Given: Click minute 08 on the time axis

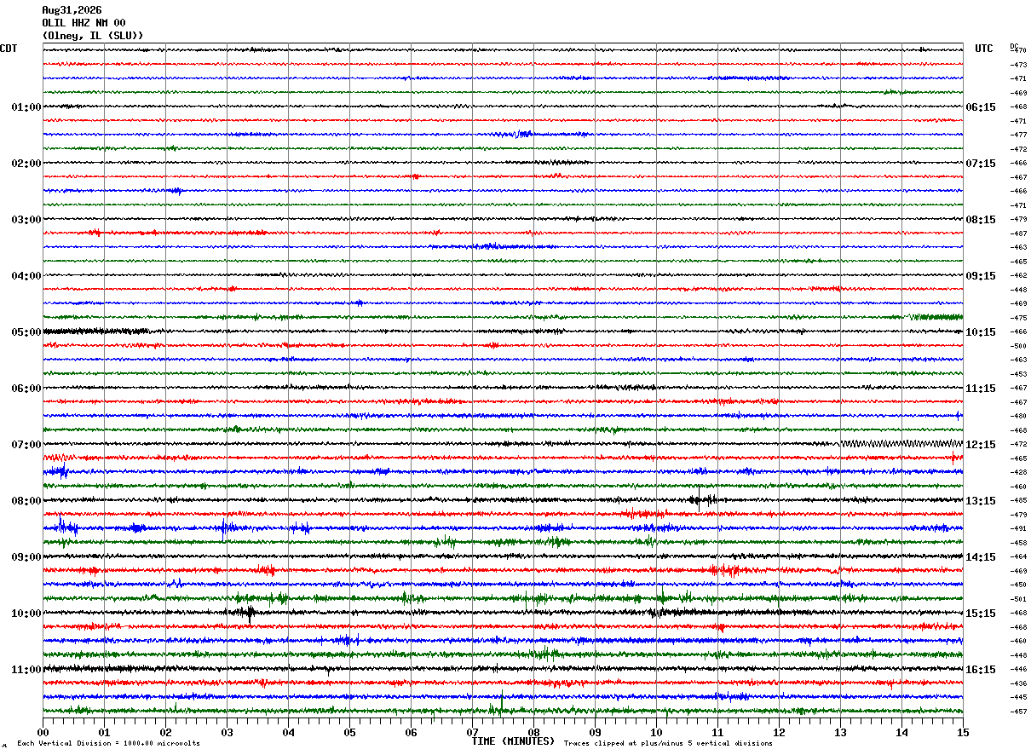Looking at the screenshot, I should click(x=533, y=732).
